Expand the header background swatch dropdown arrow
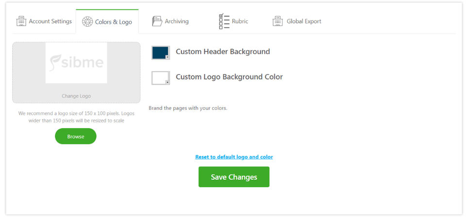 (167, 57)
